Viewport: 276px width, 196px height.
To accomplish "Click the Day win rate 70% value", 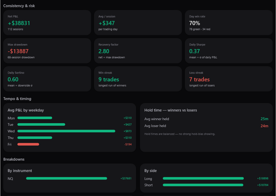I will click(194, 23).
